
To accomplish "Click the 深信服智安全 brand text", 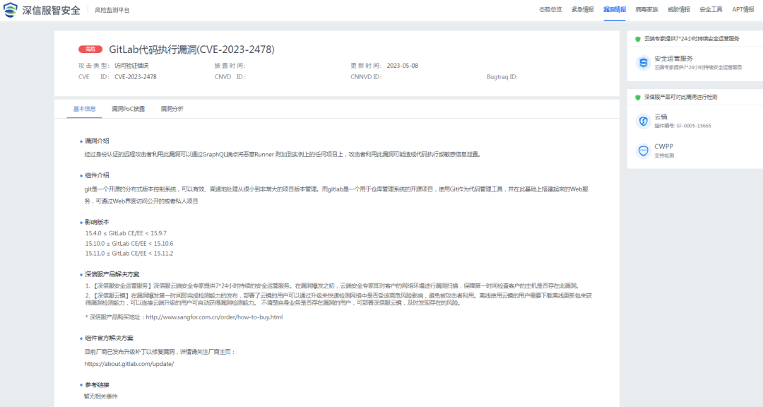I will (x=52, y=10).
